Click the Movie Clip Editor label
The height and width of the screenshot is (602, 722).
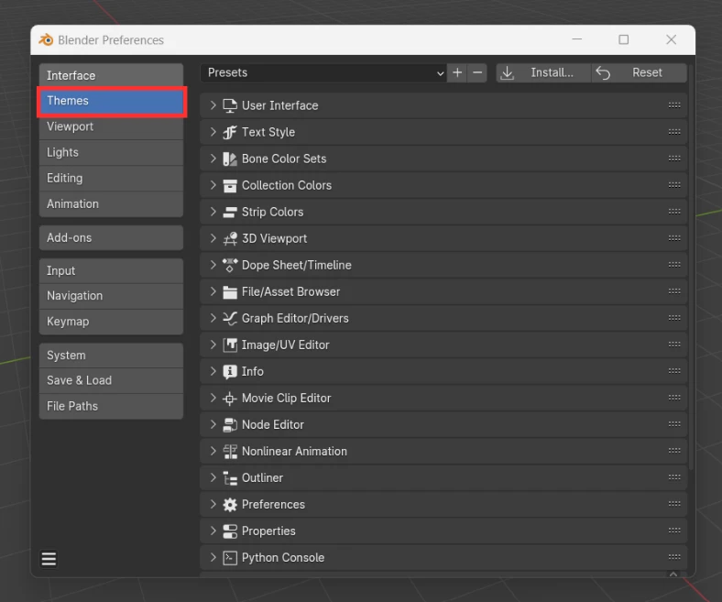(287, 398)
